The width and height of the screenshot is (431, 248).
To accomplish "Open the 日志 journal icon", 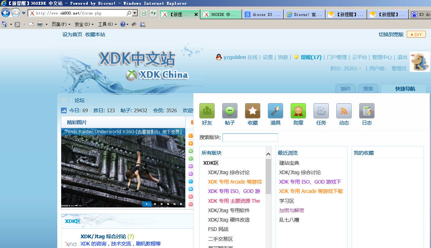I will pos(366,111).
